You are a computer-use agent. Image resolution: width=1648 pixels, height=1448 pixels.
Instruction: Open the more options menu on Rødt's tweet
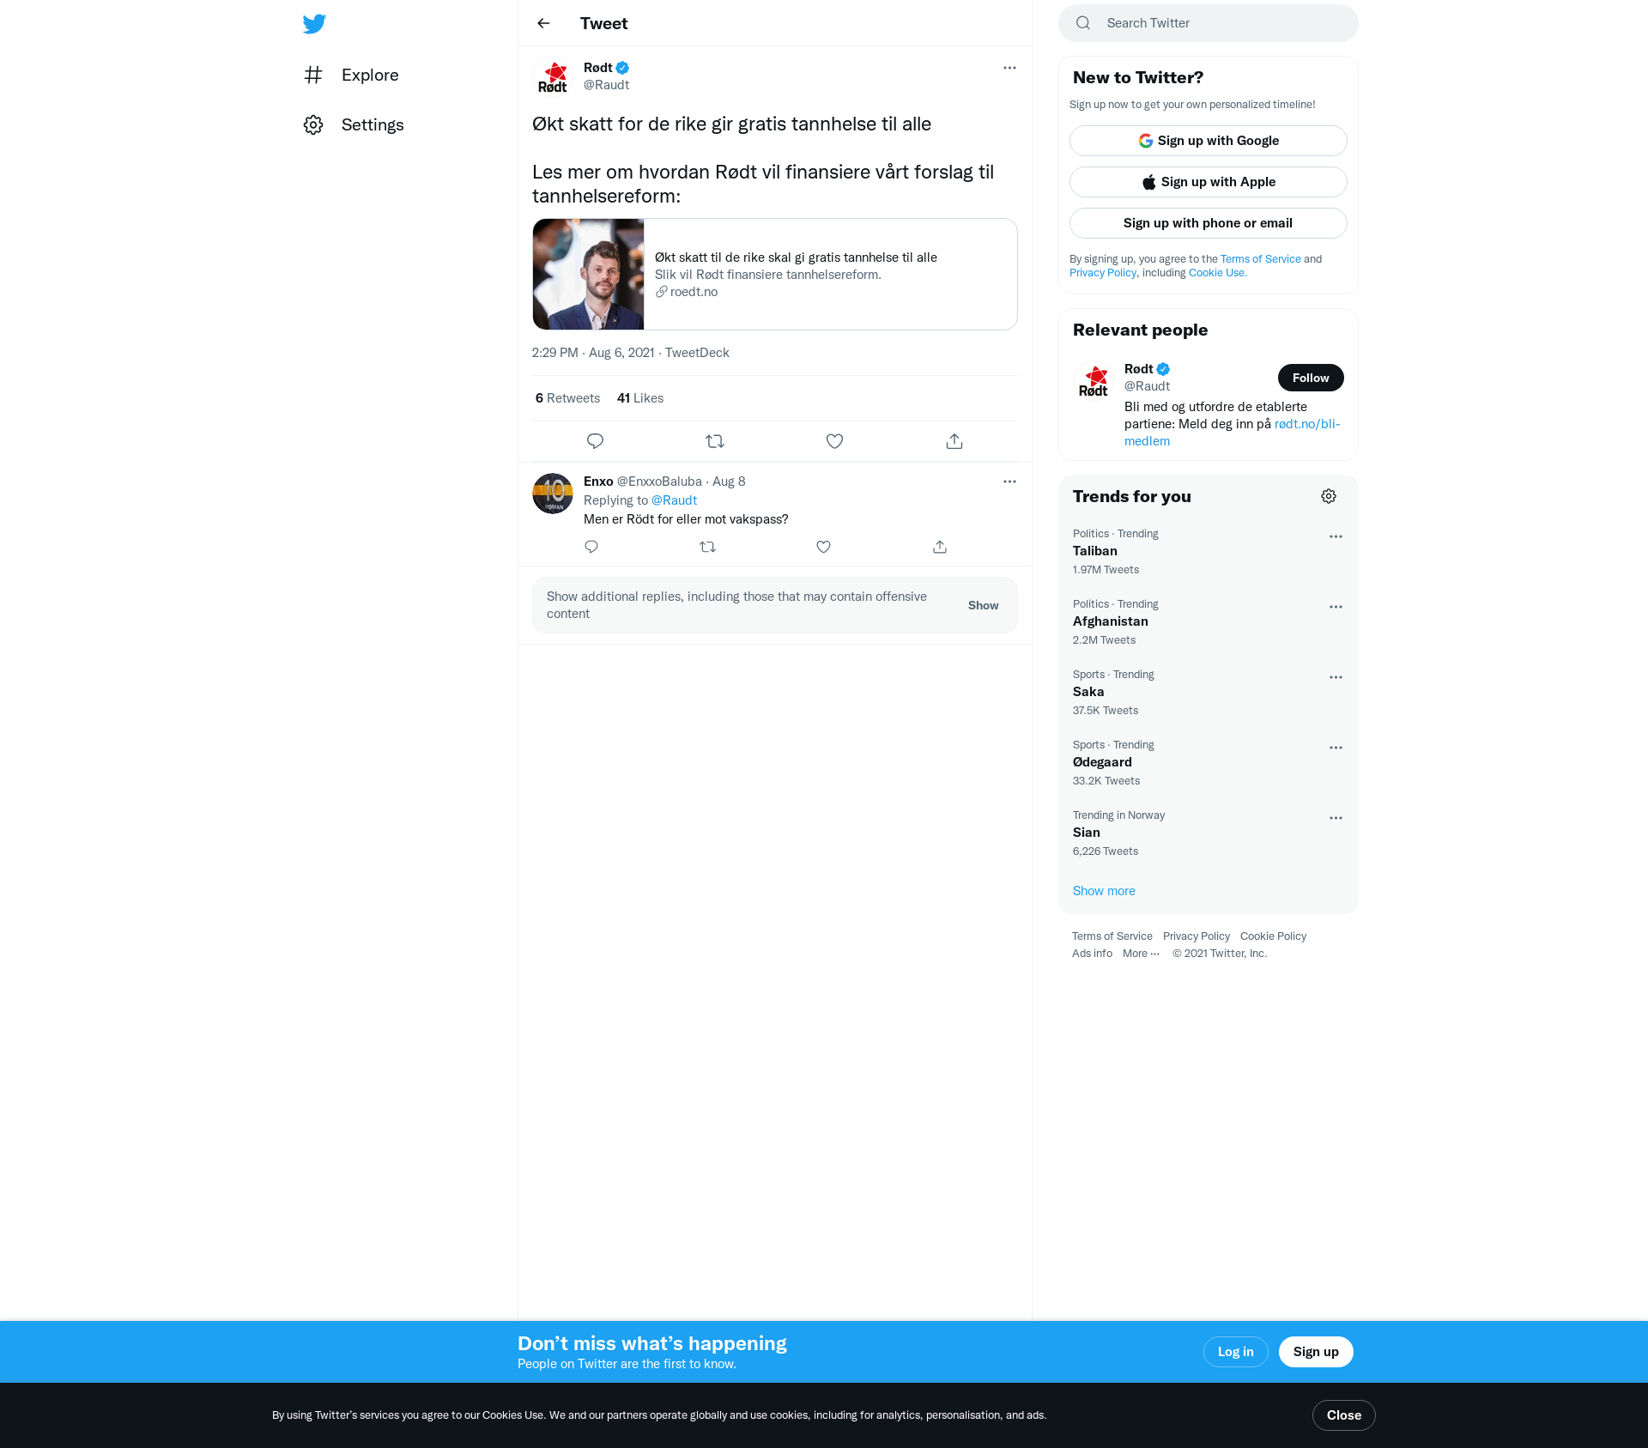tap(1009, 68)
